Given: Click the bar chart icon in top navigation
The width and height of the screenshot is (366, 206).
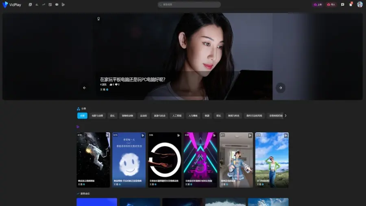Looking at the screenshot, I should [x=37, y=4].
